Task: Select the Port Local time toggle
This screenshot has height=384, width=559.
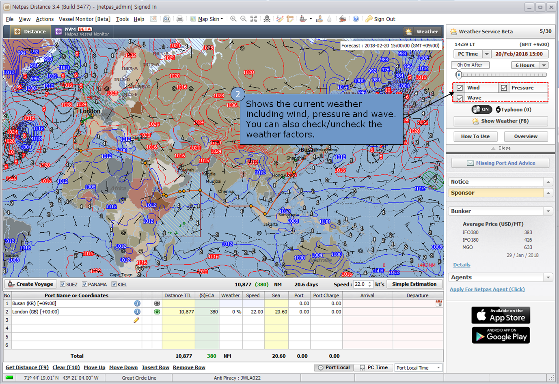Action: pos(334,367)
